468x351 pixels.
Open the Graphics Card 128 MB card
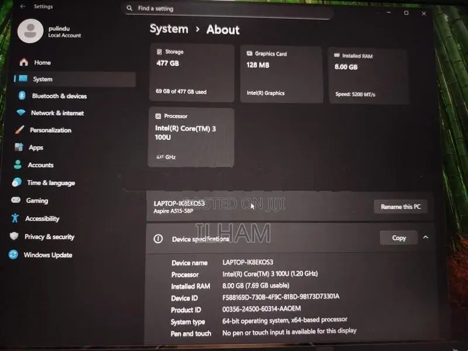click(x=281, y=74)
